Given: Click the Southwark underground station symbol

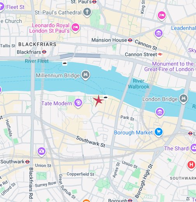Looking at the screenshot, I should click(27, 162).
